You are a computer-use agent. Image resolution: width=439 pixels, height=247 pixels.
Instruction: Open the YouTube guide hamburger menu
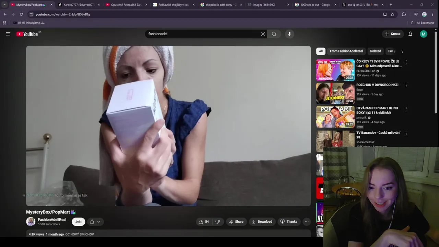(x=8, y=34)
